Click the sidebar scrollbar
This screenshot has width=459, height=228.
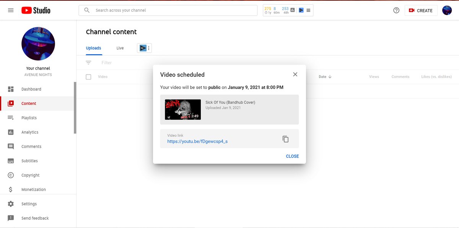(x=75, y=108)
